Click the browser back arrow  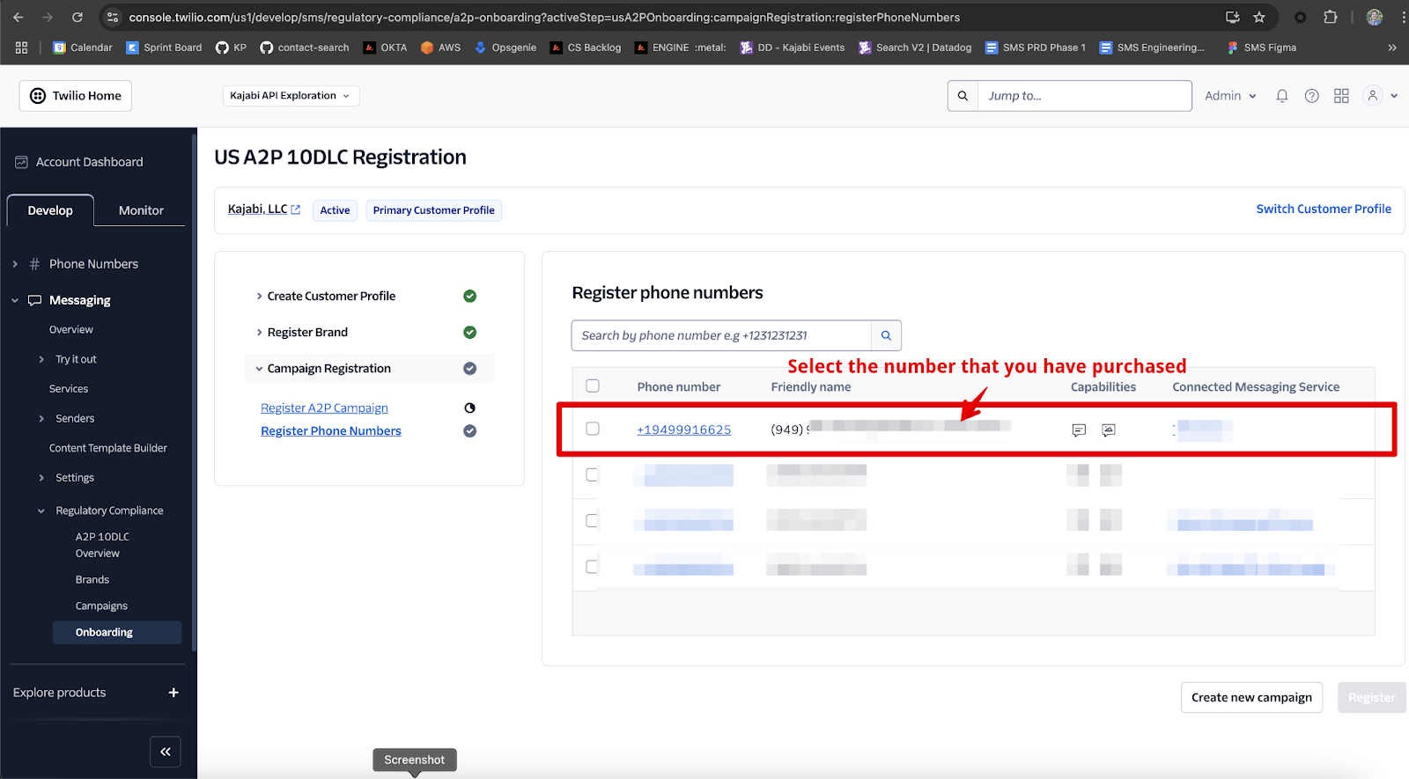point(18,17)
